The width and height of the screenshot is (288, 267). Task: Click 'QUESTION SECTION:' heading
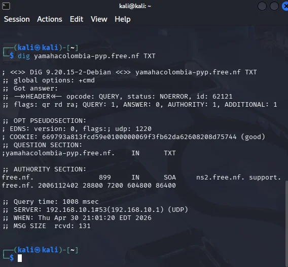(48, 145)
